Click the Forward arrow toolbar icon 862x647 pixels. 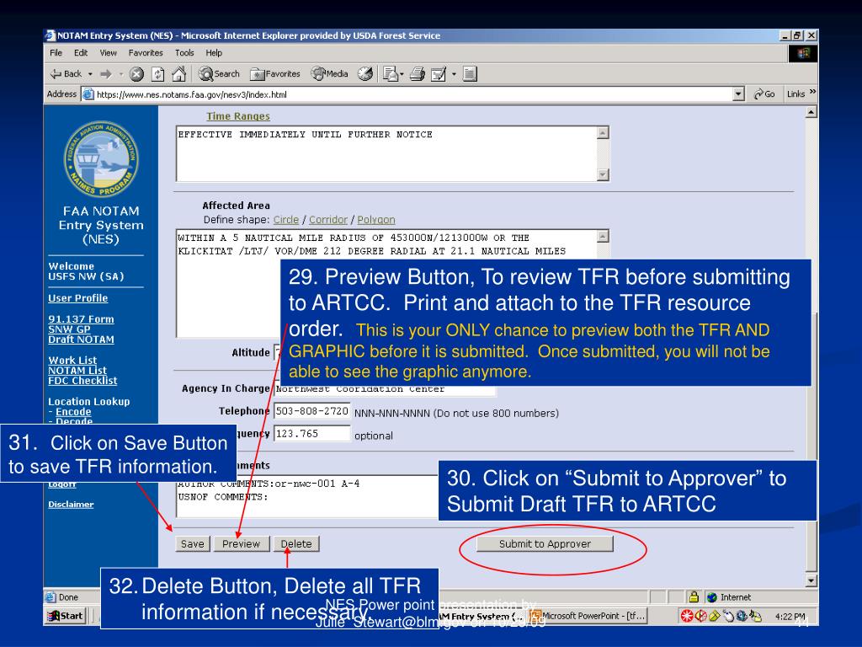click(105, 74)
